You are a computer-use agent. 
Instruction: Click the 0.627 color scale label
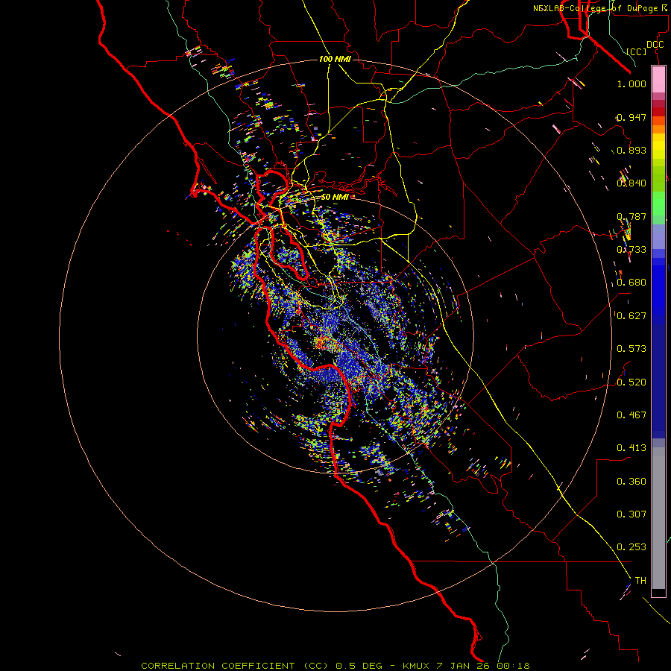[x=631, y=316]
